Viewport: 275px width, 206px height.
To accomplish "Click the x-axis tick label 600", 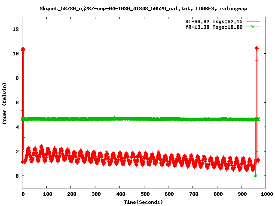I will click(169, 194).
